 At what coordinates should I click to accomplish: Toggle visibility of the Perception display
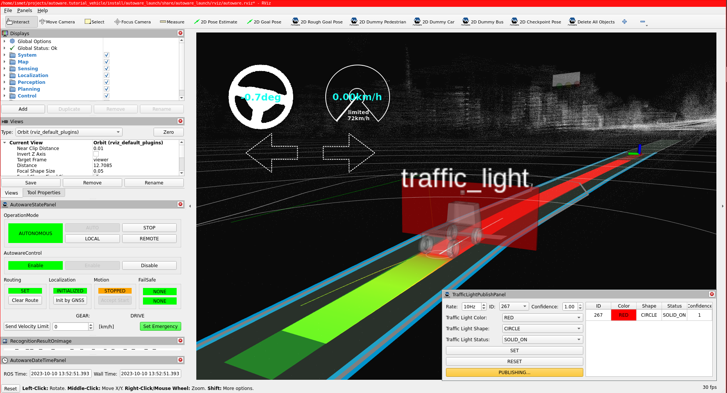pyautogui.click(x=106, y=82)
